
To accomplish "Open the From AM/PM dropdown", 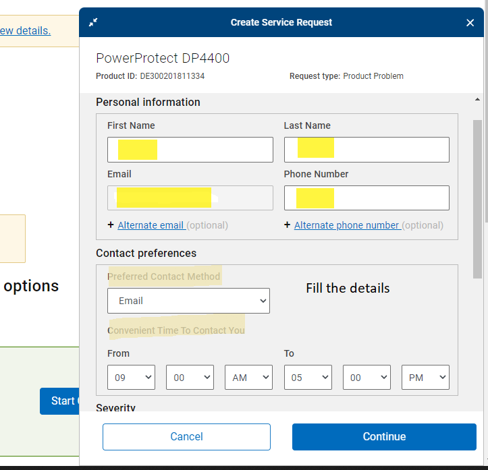I will (x=248, y=378).
